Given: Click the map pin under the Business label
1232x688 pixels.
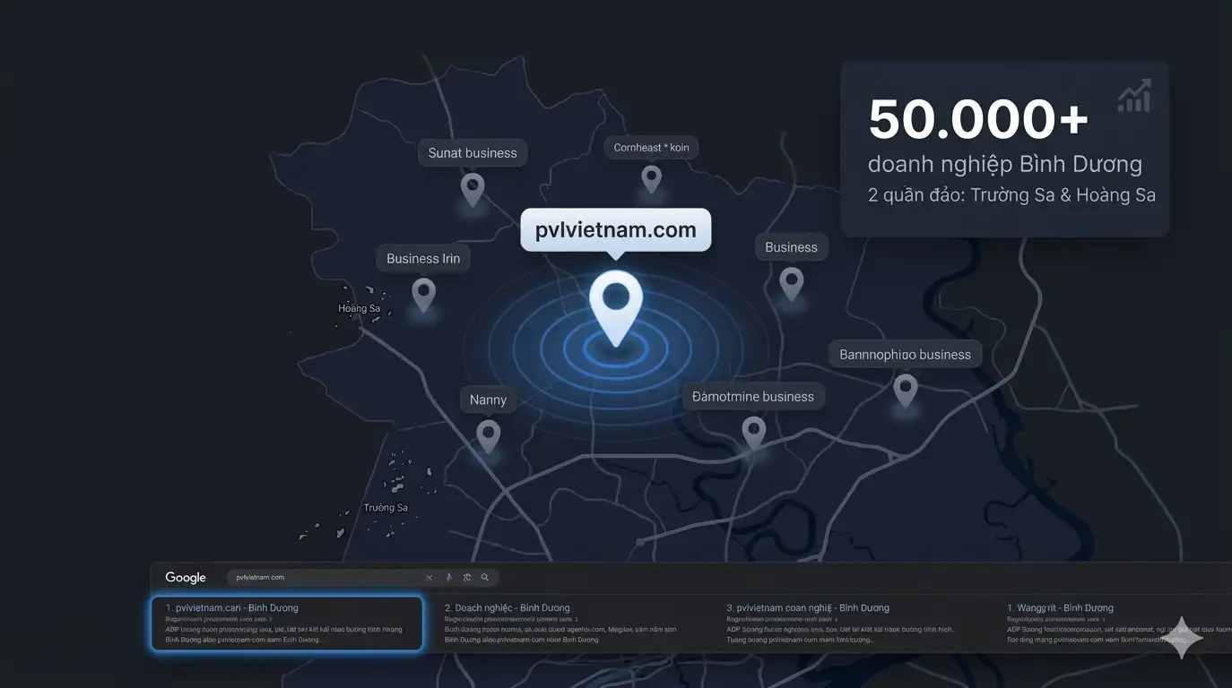Looking at the screenshot, I should [x=791, y=283].
